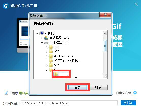Toggle the 同意 user agreement checkbox

pyautogui.click(x=6, y=93)
